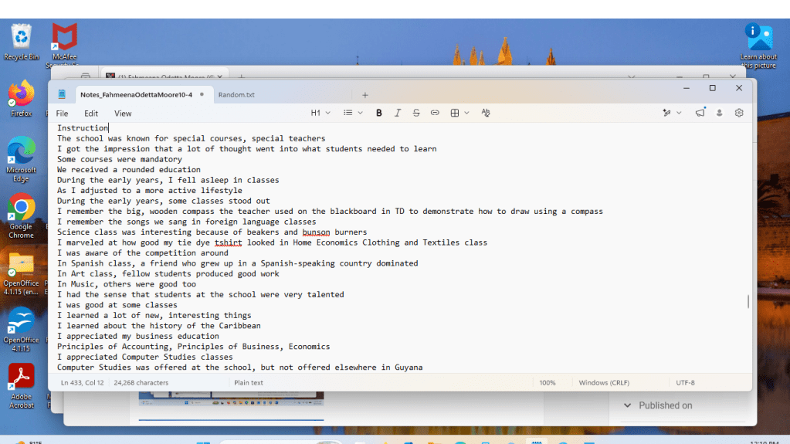Click line "I learned about the history of the Caribbean"
Viewport: 790px width, 444px height.
tap(159, 326)
